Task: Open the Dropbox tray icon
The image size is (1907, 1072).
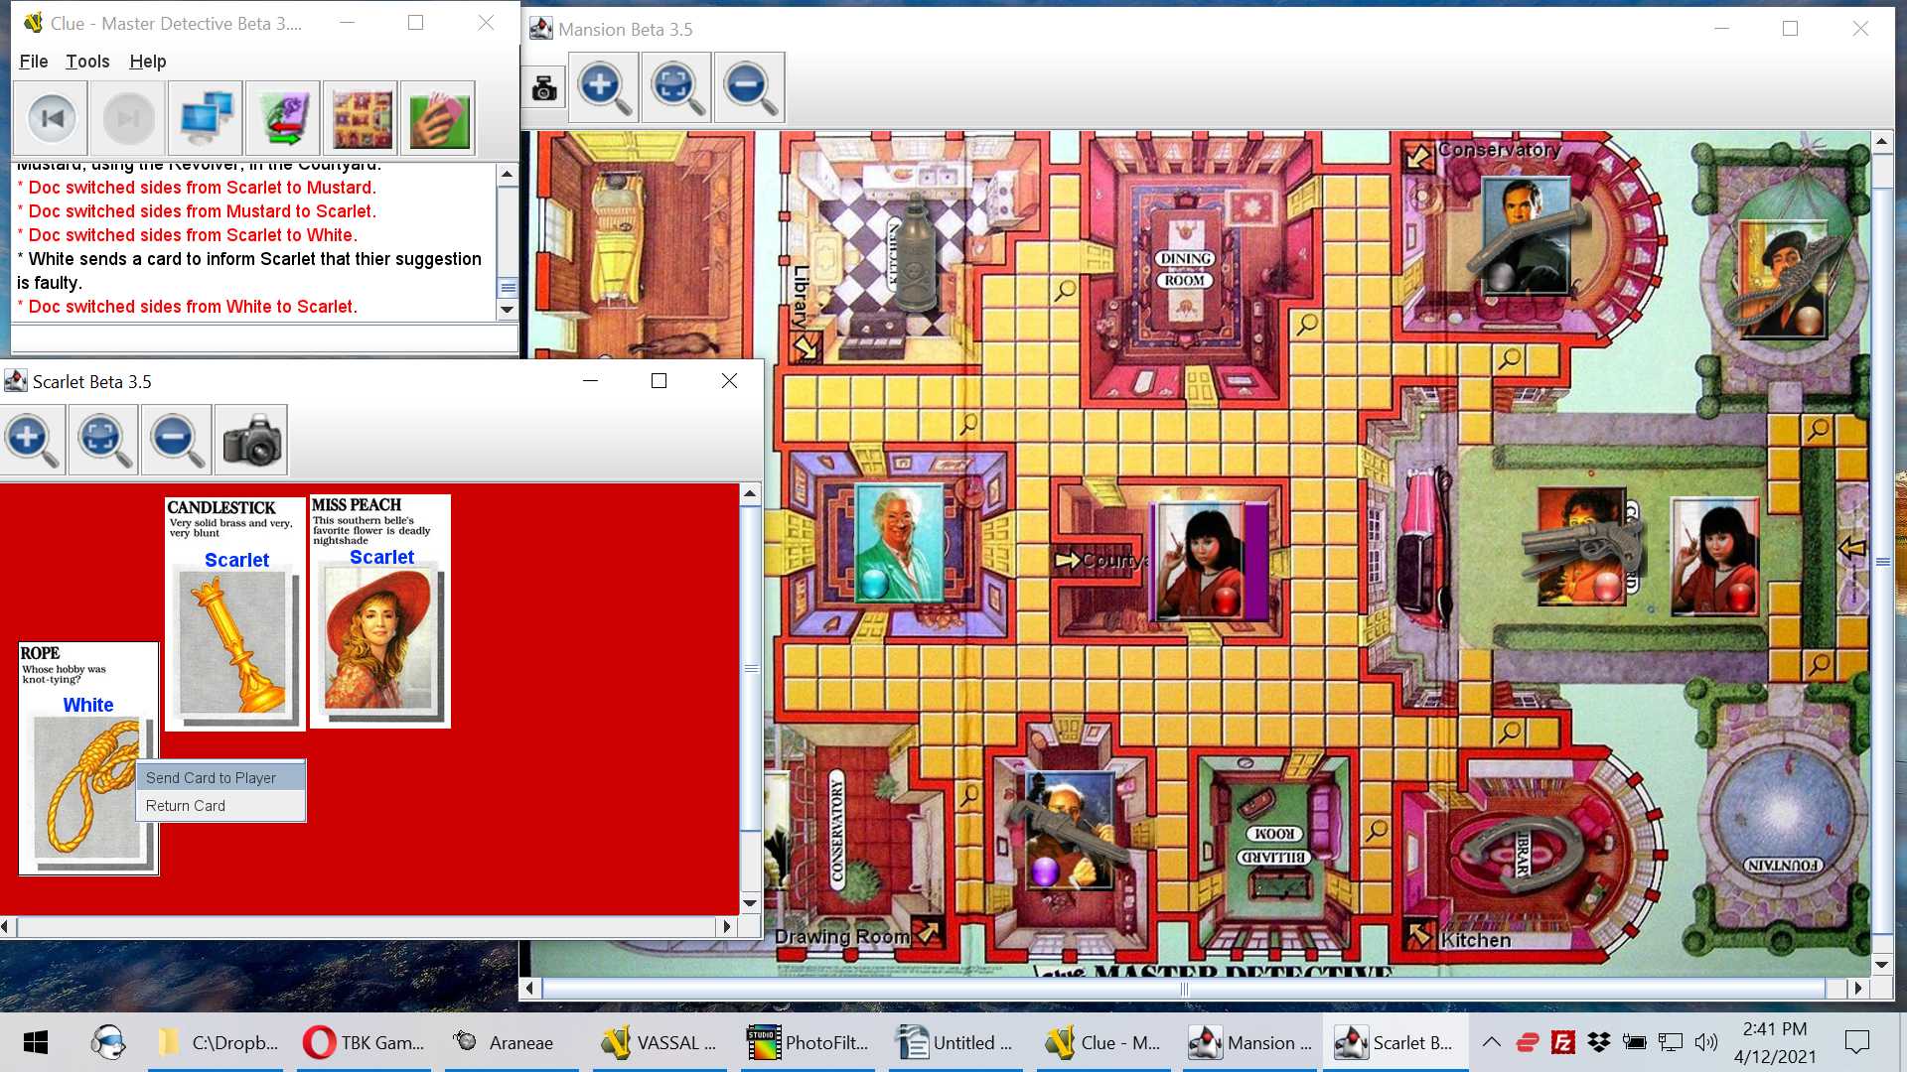Action: (x=1598, y=1041)
